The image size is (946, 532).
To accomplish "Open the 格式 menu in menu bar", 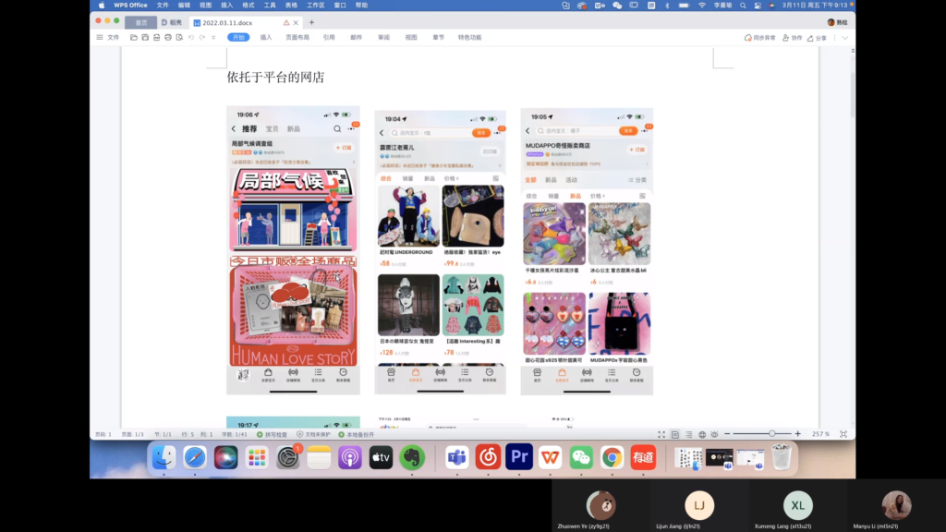I will click(x=248, y=6).
